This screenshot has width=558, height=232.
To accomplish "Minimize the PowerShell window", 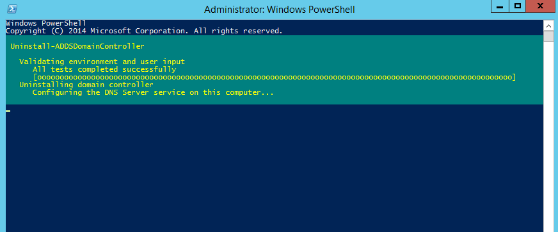I will [500, 6].
